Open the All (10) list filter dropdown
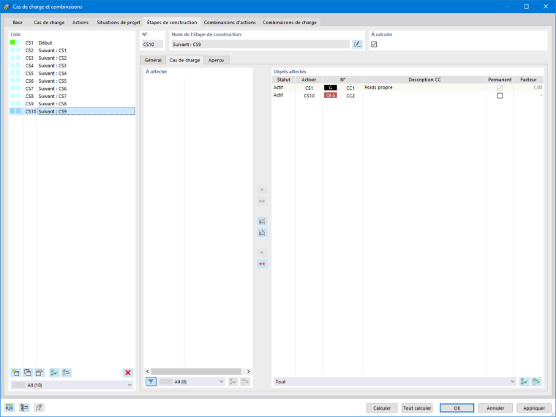 tap(72, 385)
